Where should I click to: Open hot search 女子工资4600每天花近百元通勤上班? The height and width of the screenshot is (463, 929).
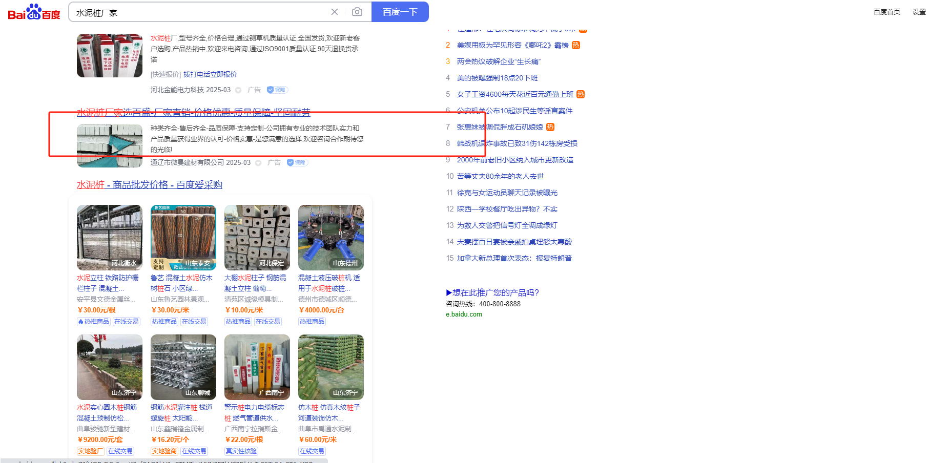pos(515,94)
